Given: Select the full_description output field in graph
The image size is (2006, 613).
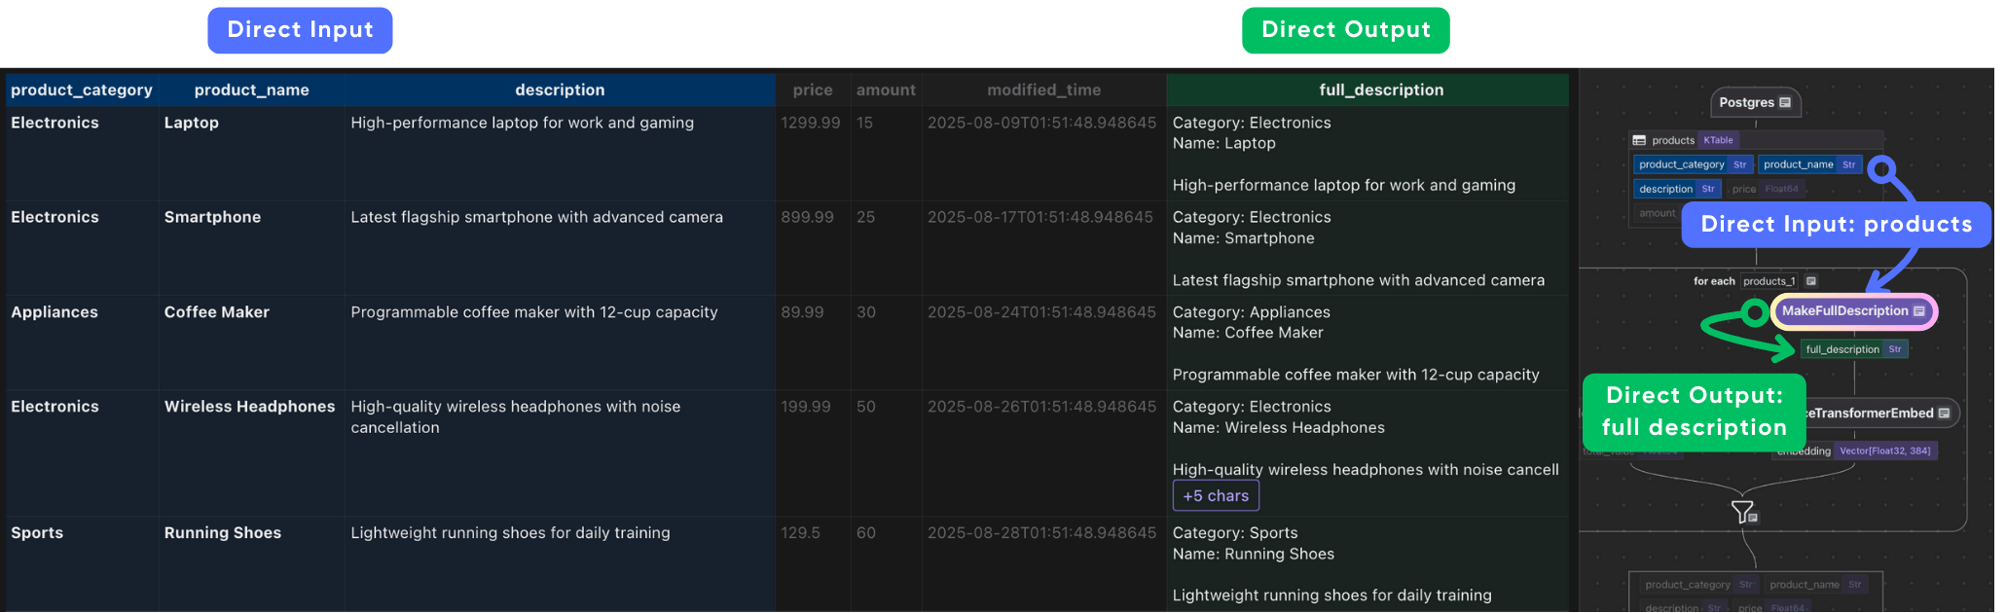Looking at the screenshot, I should 1842,349.
